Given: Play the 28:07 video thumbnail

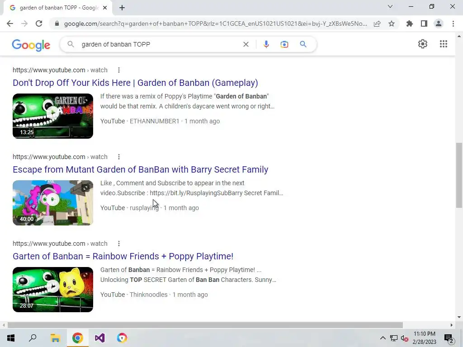Looking at the screenshot, I should point(53,290).
